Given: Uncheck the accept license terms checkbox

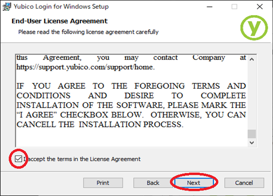Looking at the screenshot, I should coord(18,158).
